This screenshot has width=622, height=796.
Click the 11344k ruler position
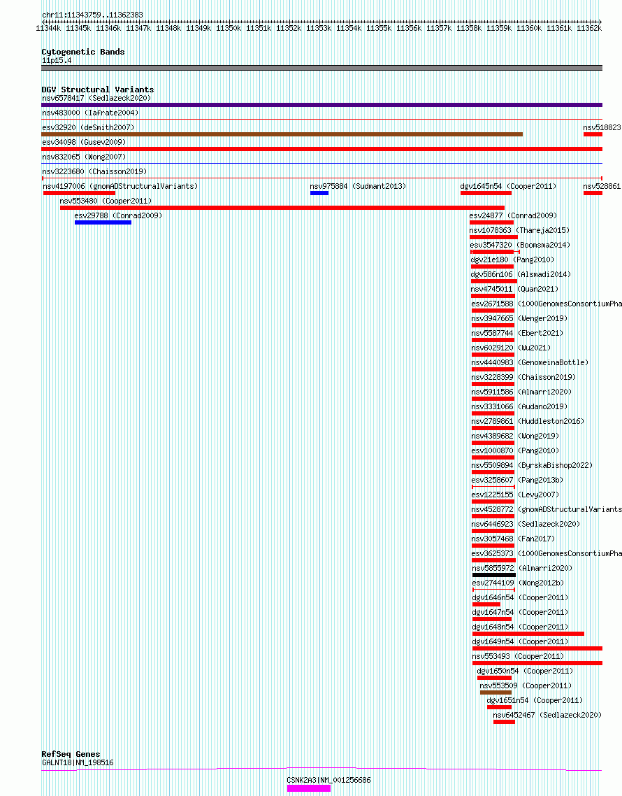coord(48,29)
